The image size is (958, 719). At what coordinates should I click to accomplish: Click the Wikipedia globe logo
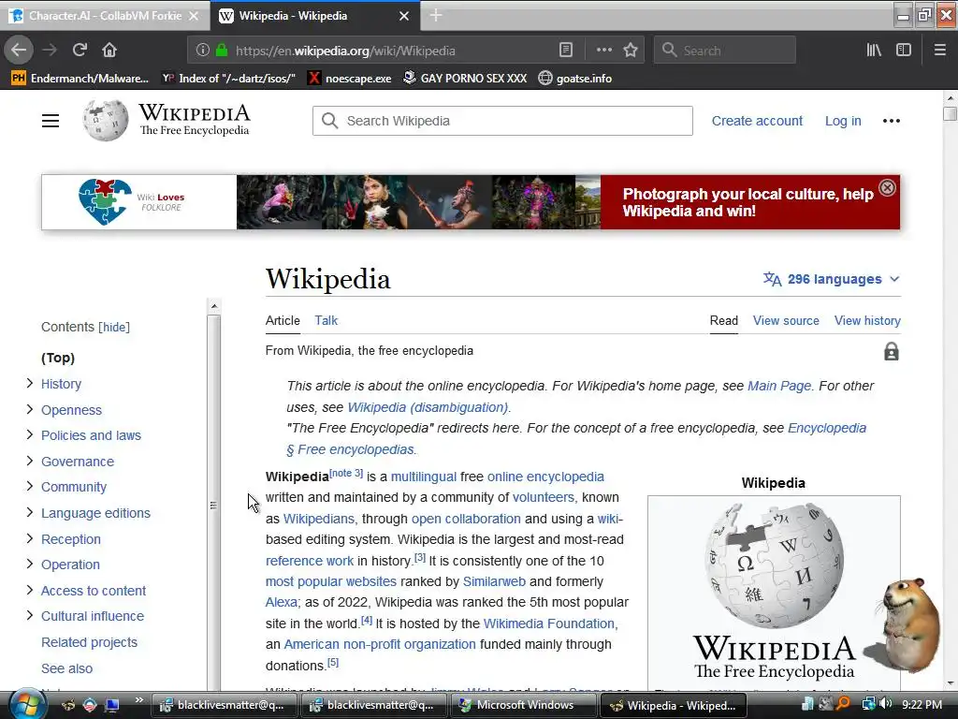pos(106,121)
